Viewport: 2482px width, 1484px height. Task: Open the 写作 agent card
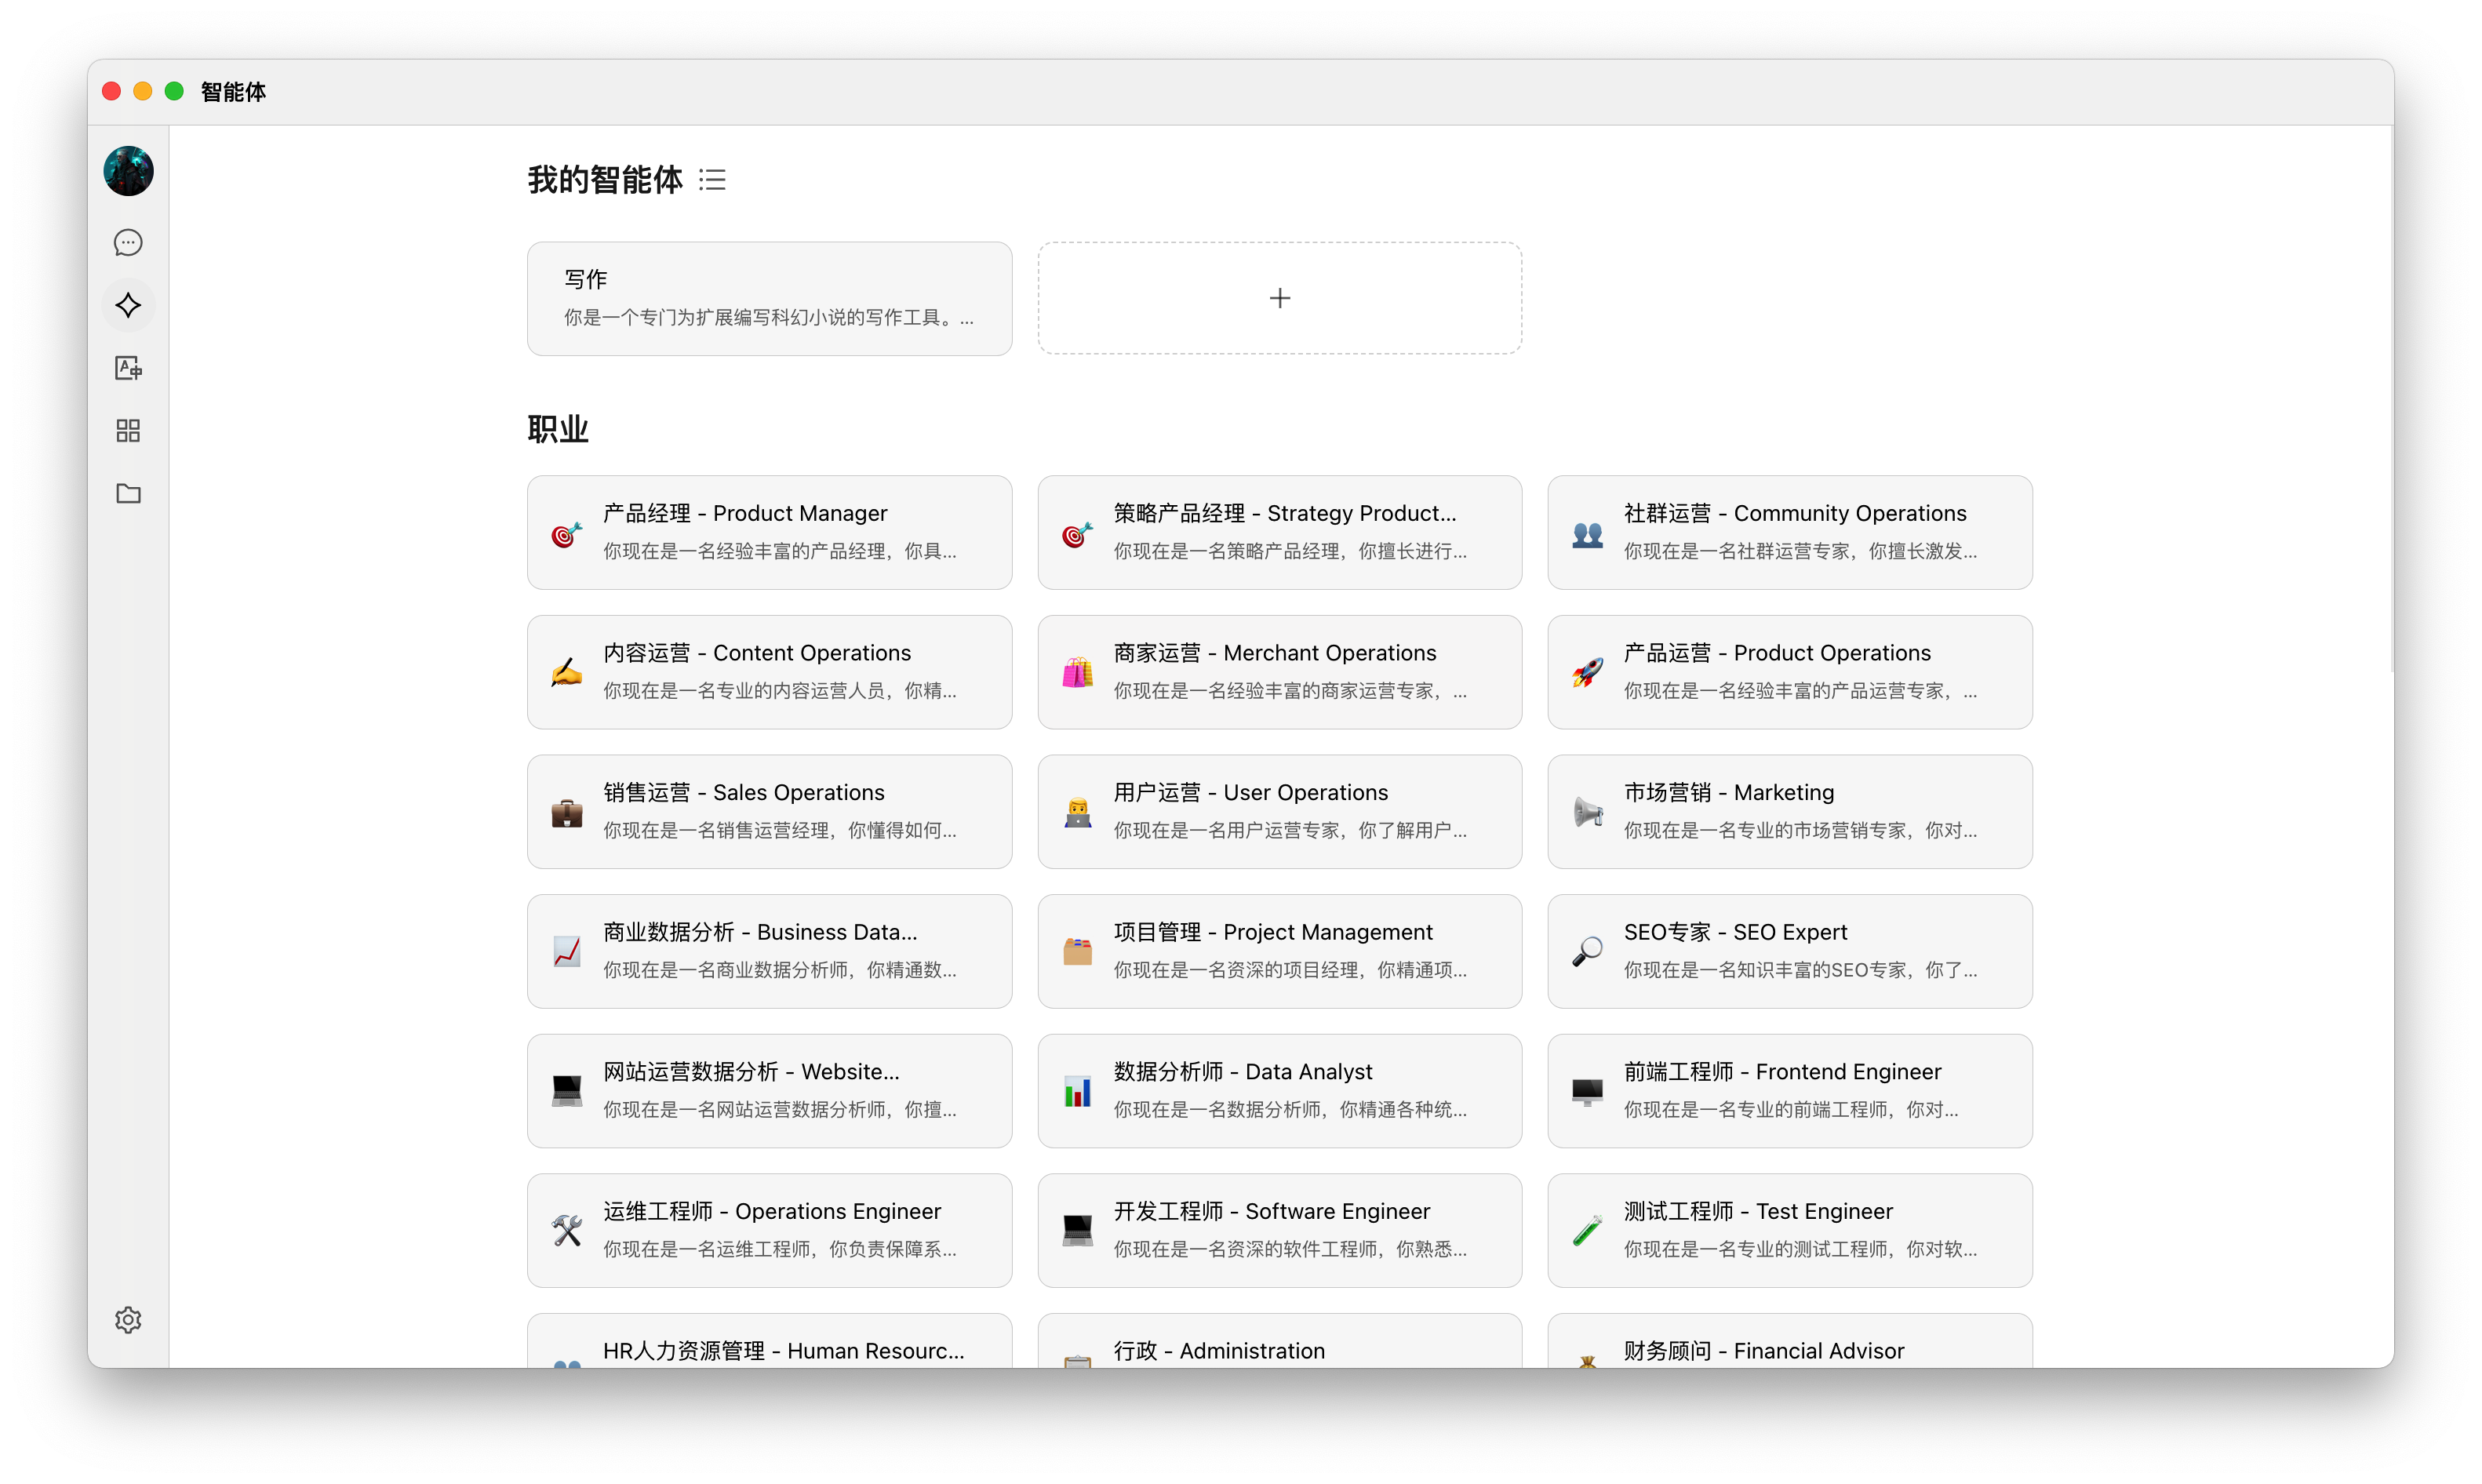[769, 298]
